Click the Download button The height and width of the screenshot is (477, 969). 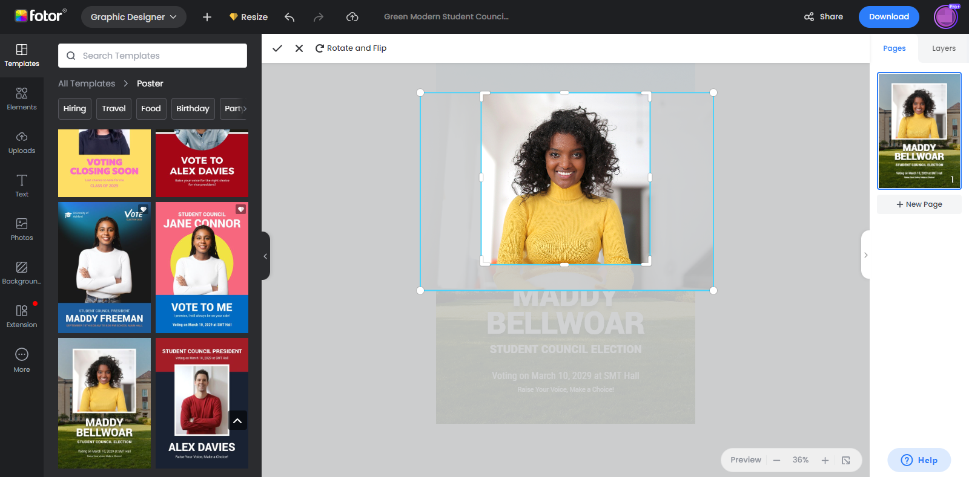pyautogui.click(x=888, y=17)
